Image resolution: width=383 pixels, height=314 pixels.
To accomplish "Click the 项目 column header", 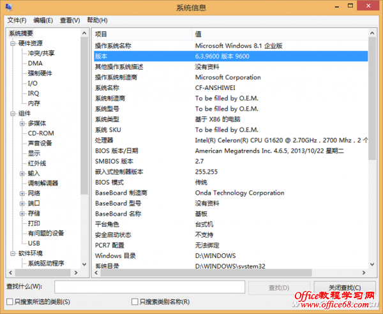I will [x=142, y=34].
